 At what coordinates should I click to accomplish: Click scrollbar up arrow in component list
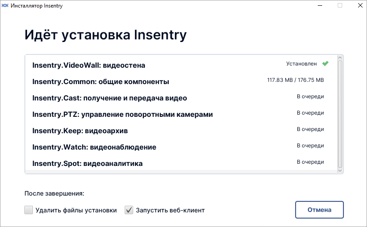(340, 58)
